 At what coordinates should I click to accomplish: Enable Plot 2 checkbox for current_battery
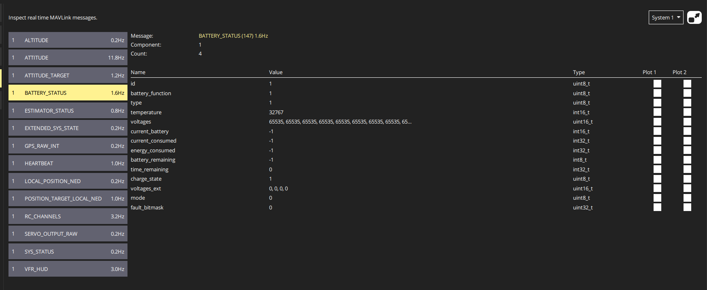(687, 131)
